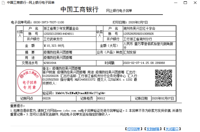Click the 摘要 row value 疫情防控吴兴团委筹
Image resolution: width=200 pixels, height=132 pixels.
(58, 52)
